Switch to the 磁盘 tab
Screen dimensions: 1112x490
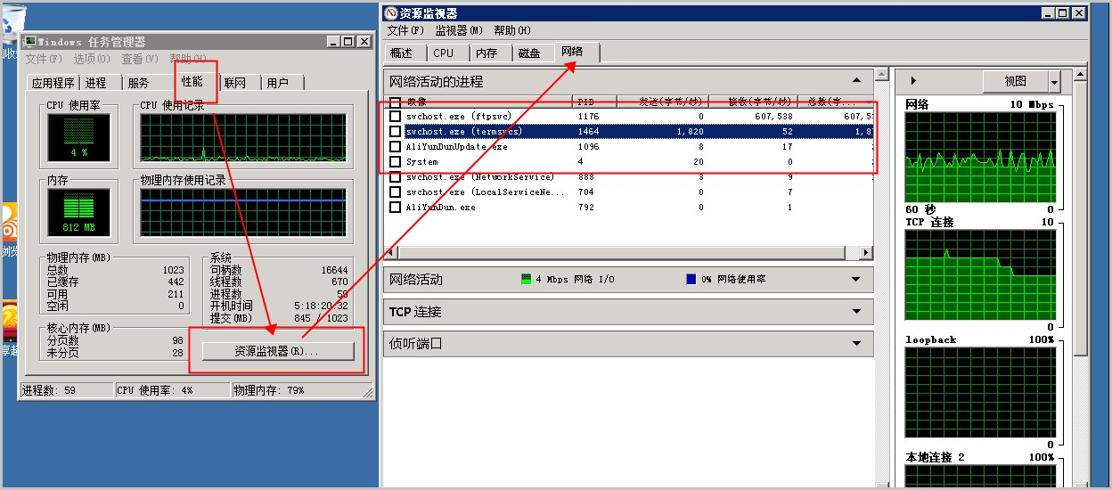pyautogui.click(x=529, y=53)
